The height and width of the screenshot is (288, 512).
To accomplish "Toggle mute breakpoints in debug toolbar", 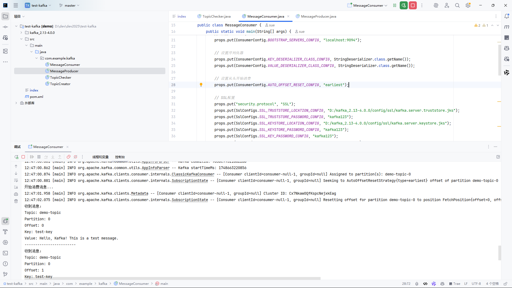I will (75, 157).
